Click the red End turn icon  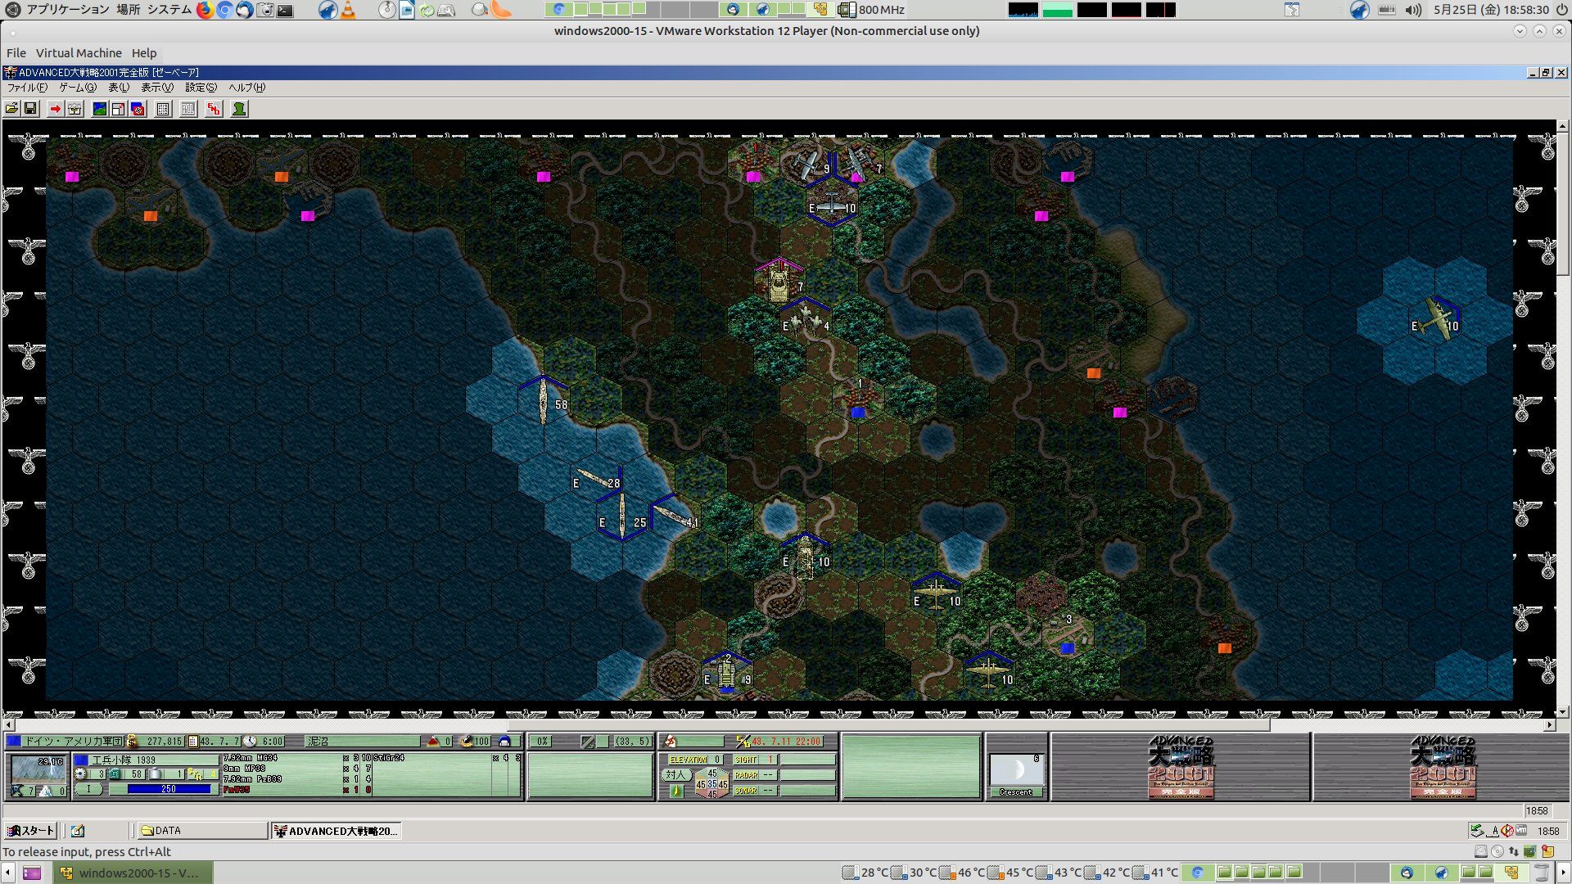pyautogui.click(x=214, y=109)
